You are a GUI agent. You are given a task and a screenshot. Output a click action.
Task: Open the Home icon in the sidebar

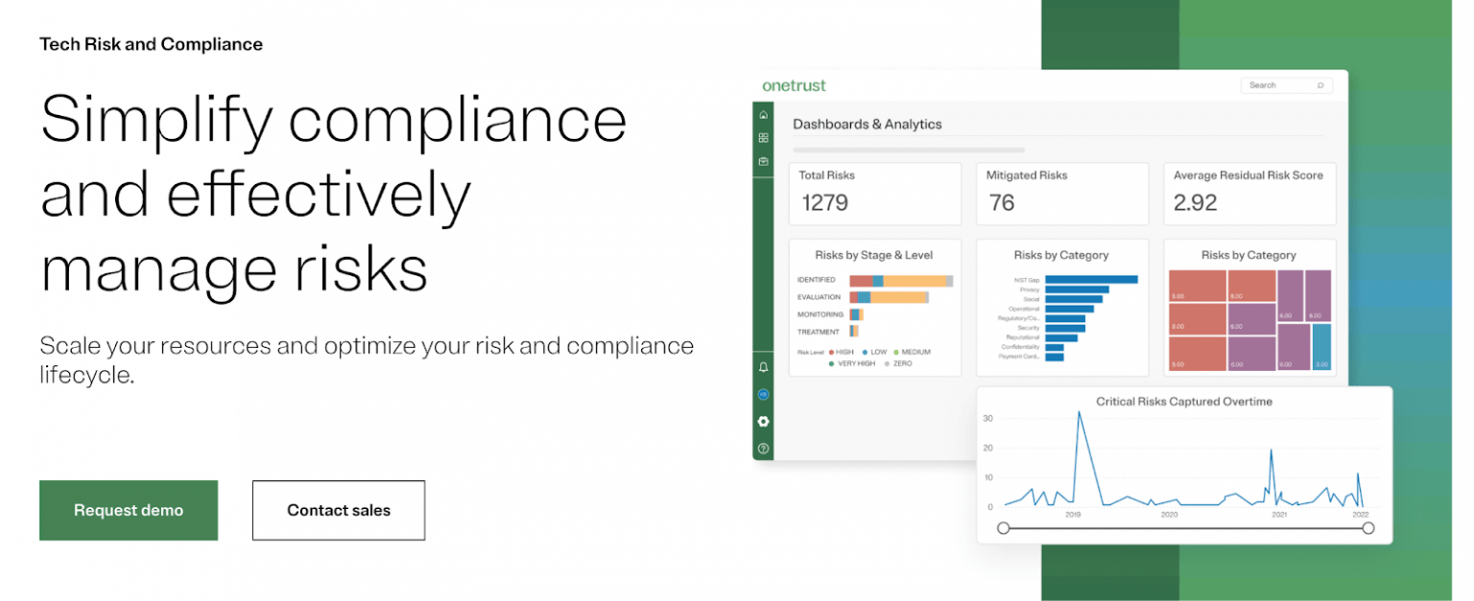[x=763, y=113]
